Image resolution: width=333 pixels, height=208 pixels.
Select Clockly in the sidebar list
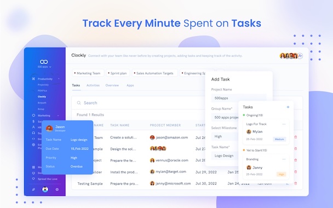click(x=42, y=96)
